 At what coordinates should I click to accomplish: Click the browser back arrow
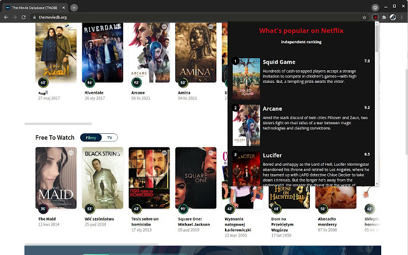(6, 17)
